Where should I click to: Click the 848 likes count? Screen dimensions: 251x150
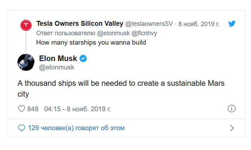coord(33,109)
